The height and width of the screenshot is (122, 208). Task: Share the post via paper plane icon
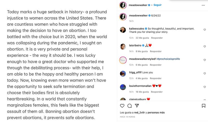coord(137,106)
